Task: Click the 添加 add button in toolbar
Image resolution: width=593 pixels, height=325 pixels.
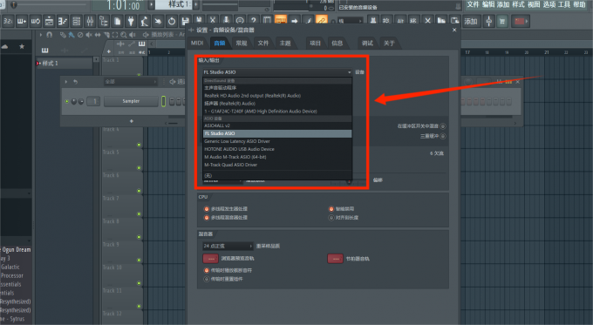Action: click(x=471, y=21)
